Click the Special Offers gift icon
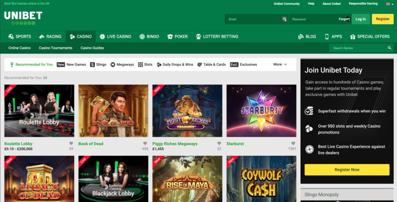 tap(353, 37)
